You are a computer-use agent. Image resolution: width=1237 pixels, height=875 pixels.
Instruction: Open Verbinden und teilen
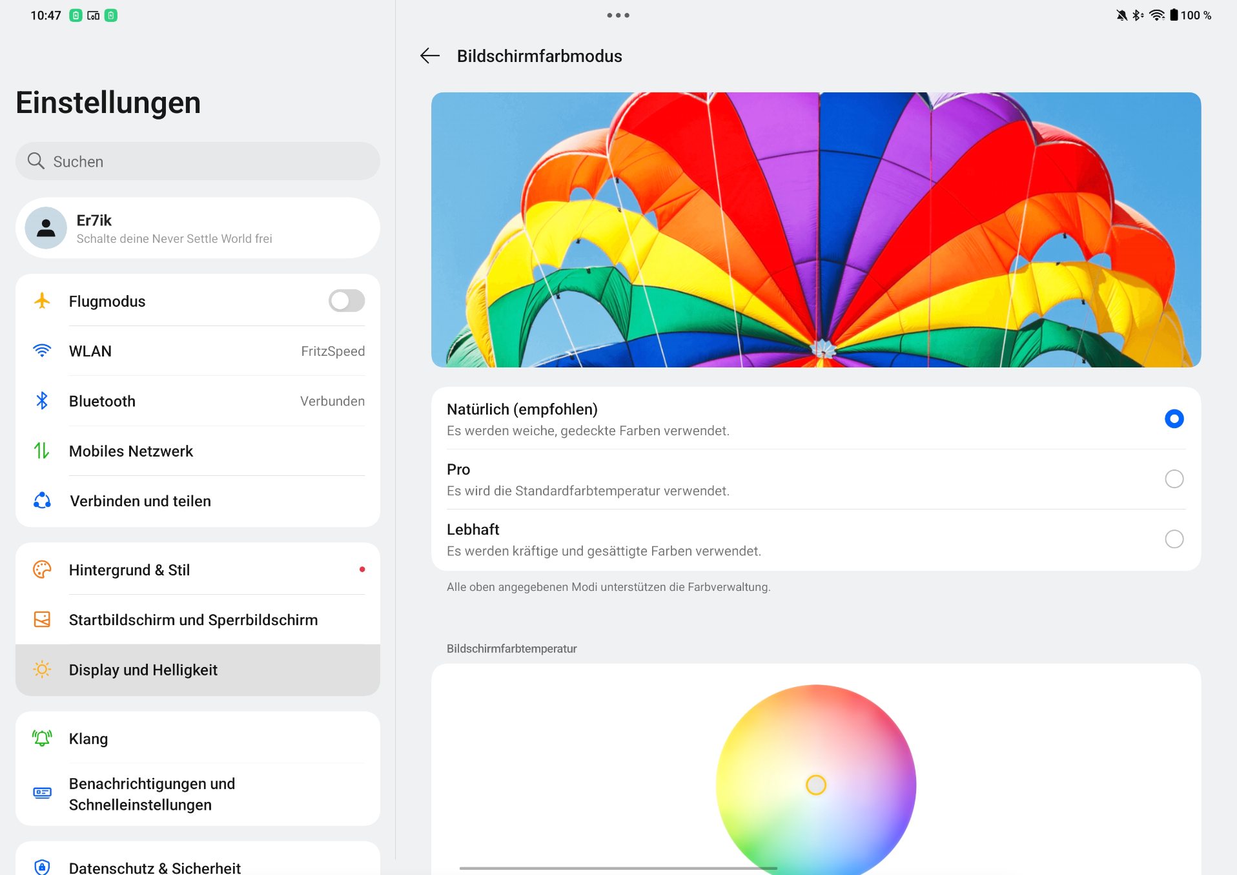(198, 501)
